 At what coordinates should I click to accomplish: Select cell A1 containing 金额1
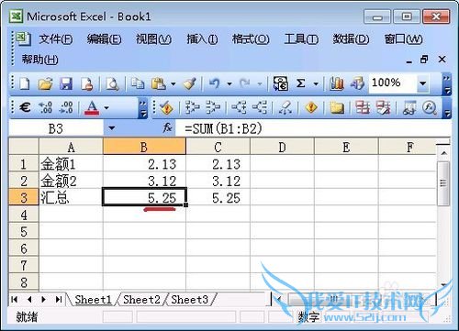71,164
